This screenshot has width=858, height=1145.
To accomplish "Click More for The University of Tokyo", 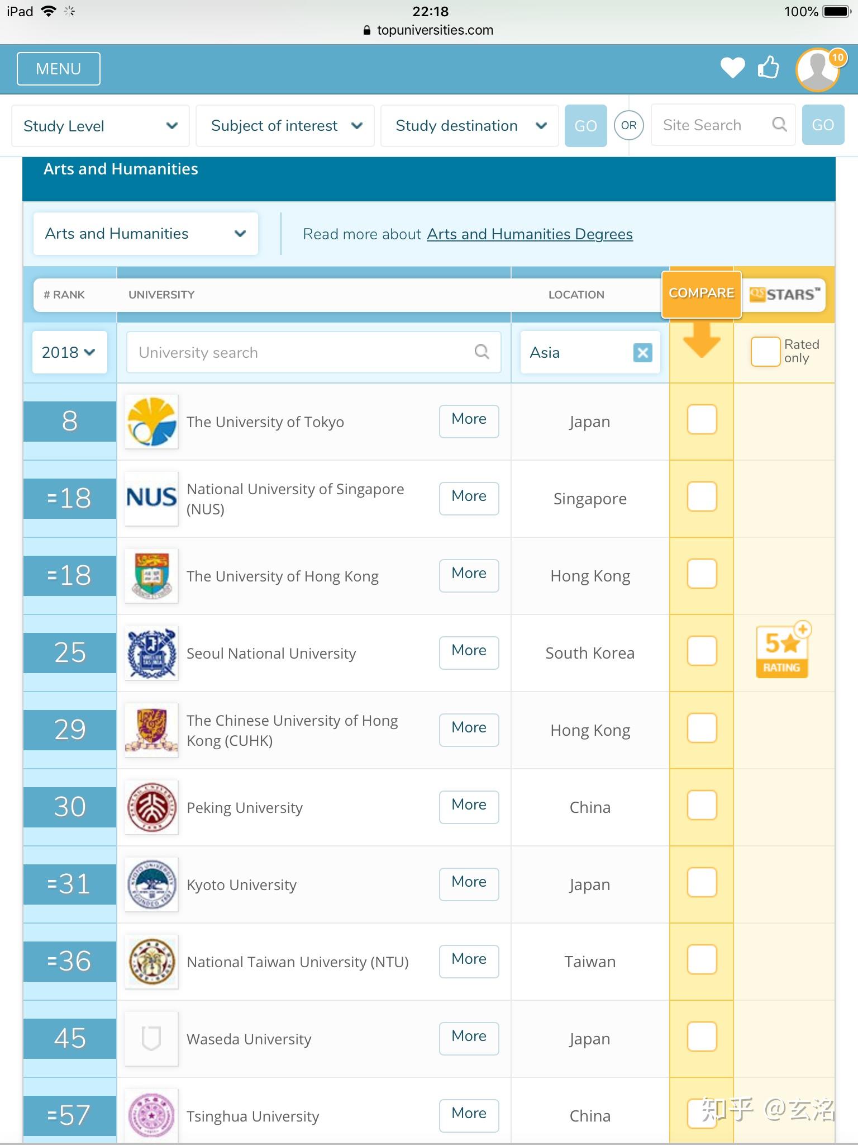I will pyautogui.click(x=469, y=421).
